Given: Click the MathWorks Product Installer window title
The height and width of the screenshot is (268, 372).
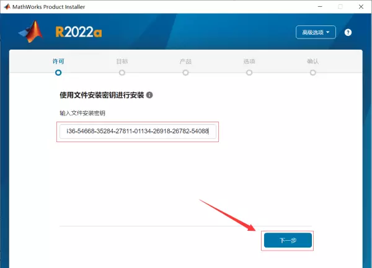Looking at the screenshot, I should pyautogui.click(x=48, y=7).
